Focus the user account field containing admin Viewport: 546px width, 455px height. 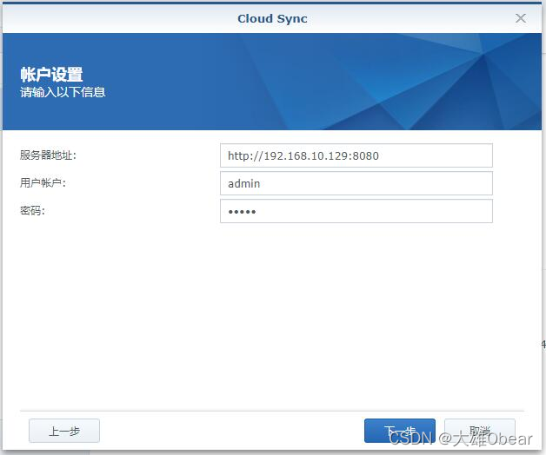pyautogui.click(x=356, y=183)
